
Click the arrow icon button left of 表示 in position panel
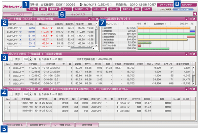(11, 59)
